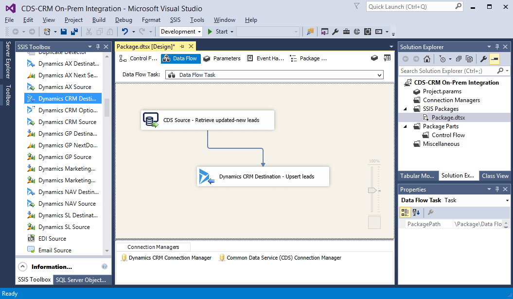Open the Debug menu
This screenshot has width=513, height=299.
click(x=124, y=20)
